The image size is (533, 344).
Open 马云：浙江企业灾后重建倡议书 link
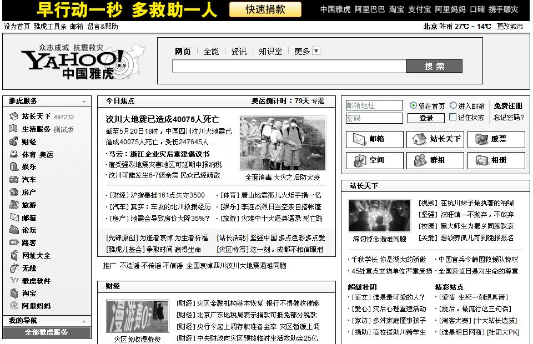point(159,154)
